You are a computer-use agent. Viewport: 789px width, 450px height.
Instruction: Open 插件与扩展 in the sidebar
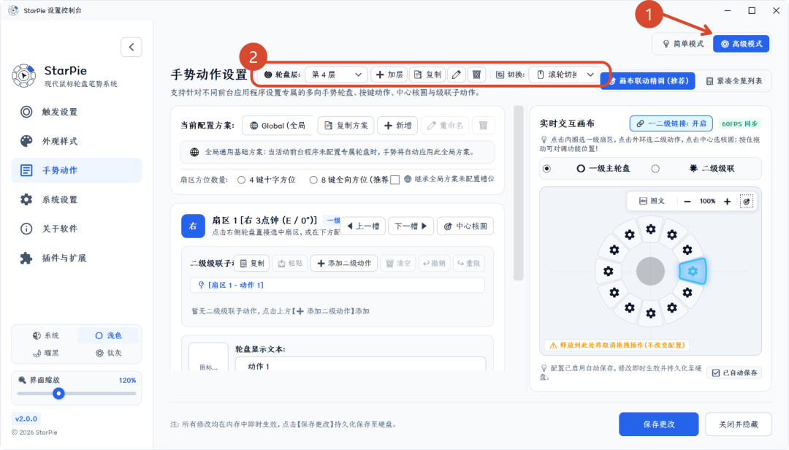pyautogui.click(x=77, y=258)
